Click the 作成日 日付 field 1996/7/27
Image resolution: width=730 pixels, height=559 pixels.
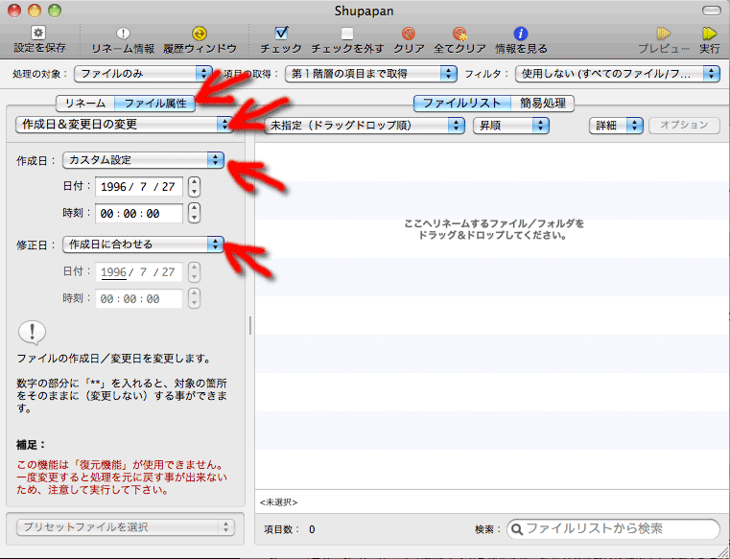(x=139, y=187)
